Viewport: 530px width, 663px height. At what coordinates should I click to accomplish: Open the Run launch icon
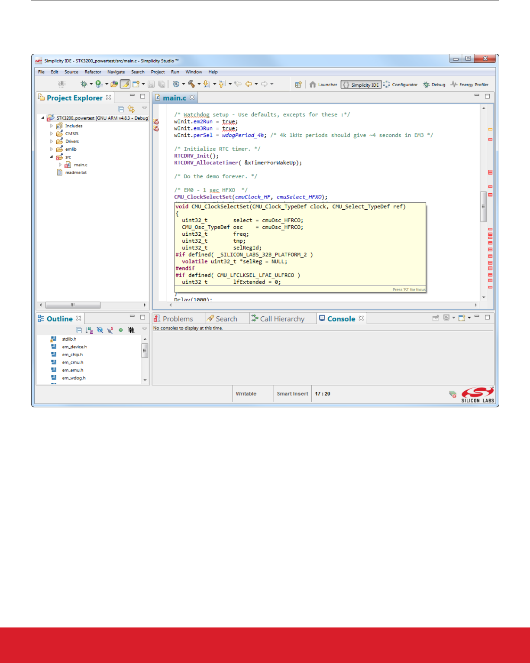coord(99,84)
